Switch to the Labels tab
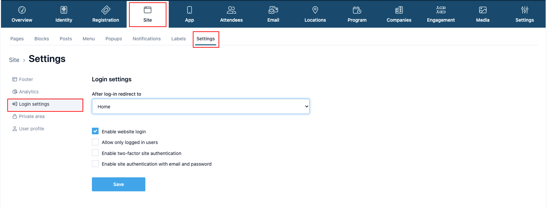The width and height of the screenshot is (547, 208). click(x=178, y=39)
